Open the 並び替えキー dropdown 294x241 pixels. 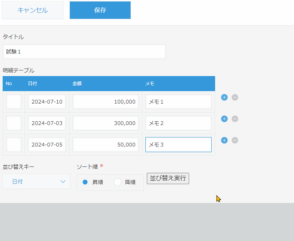point(37,182)
